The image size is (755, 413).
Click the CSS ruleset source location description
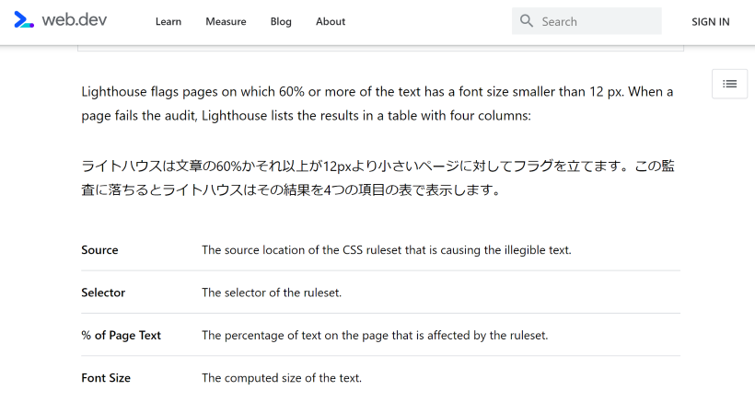[x=386, y=250]
